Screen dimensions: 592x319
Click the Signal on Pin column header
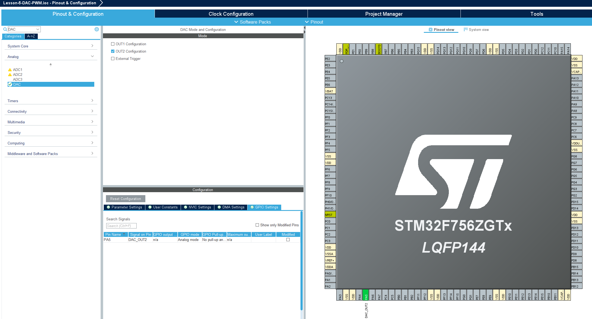tap(140, 234)
